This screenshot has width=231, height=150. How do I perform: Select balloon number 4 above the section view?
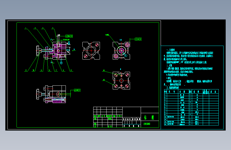tap(53, 28)
